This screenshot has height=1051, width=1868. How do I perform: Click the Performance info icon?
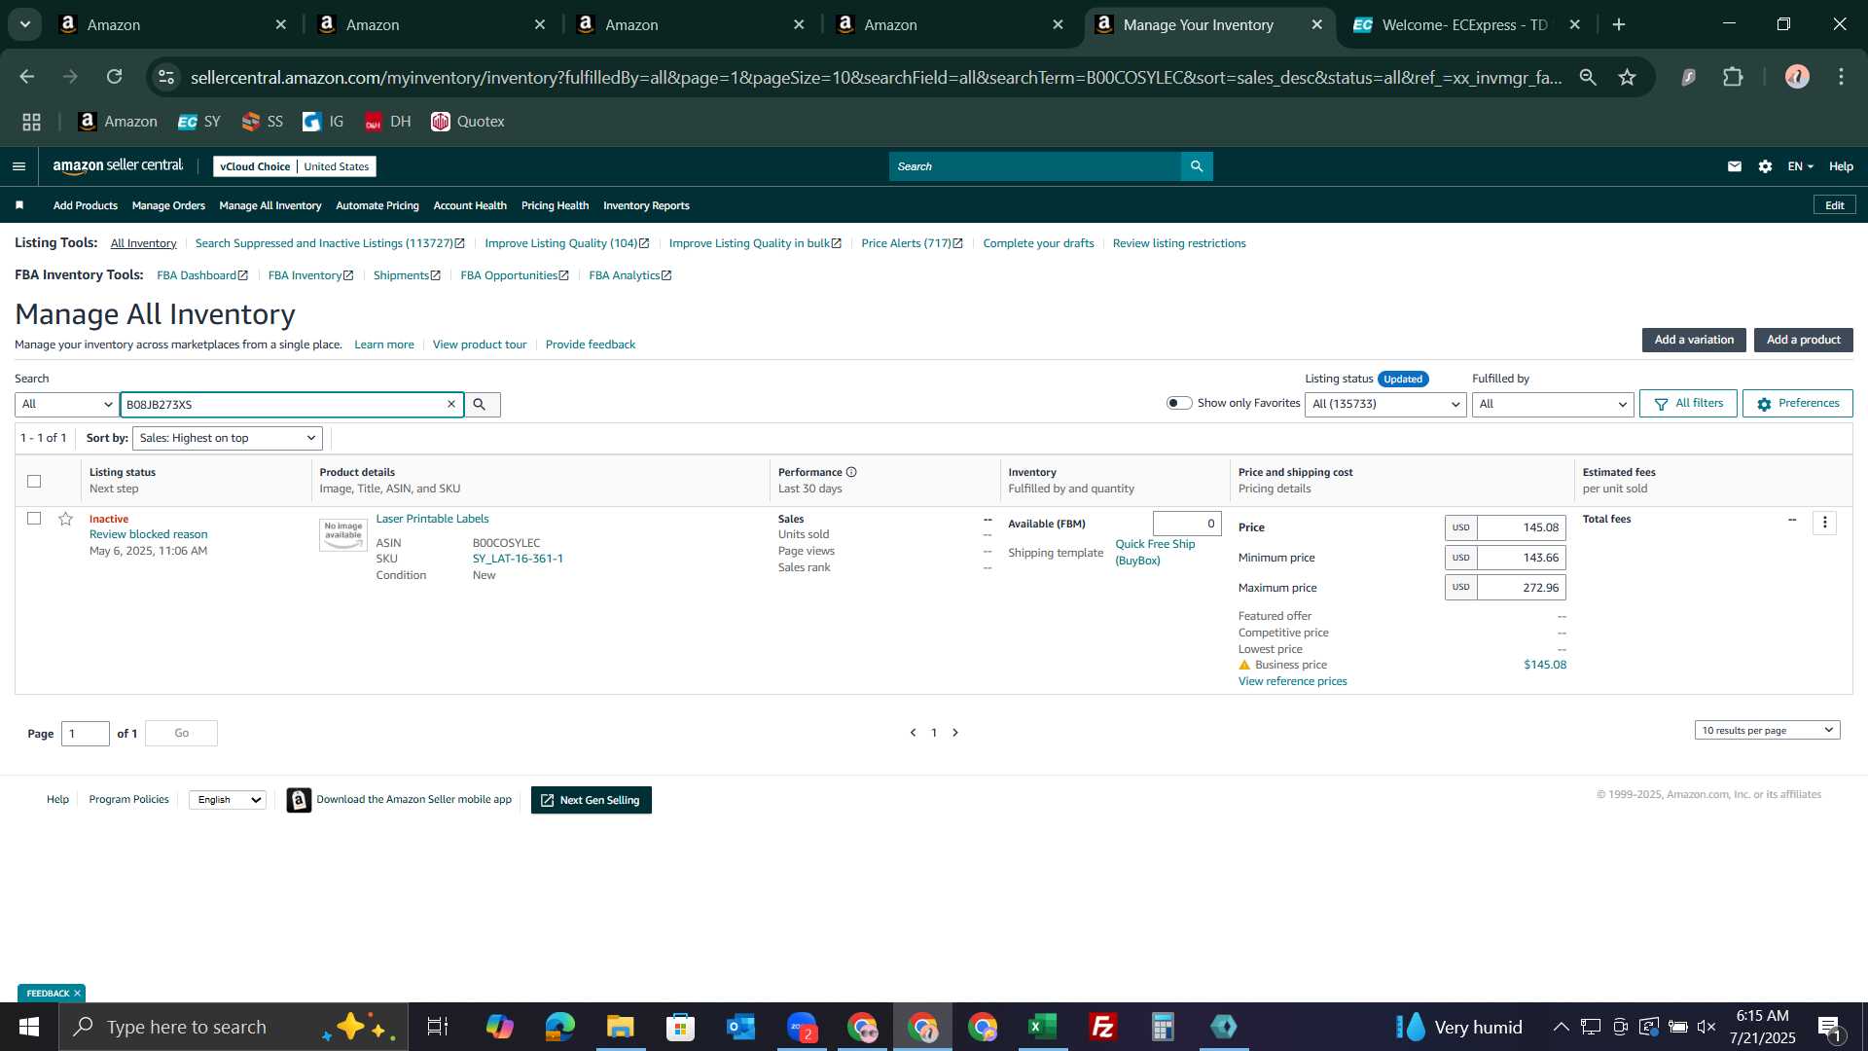click(x=851, y=472)
